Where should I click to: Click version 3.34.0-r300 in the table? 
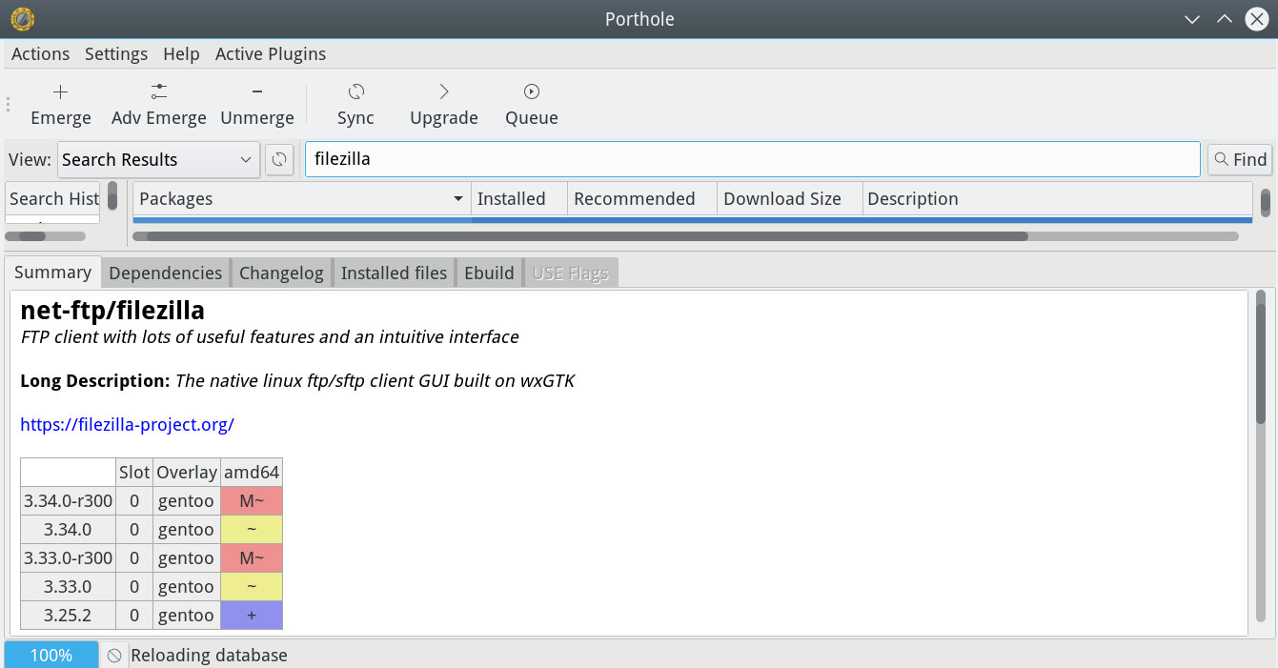(68, 501)
